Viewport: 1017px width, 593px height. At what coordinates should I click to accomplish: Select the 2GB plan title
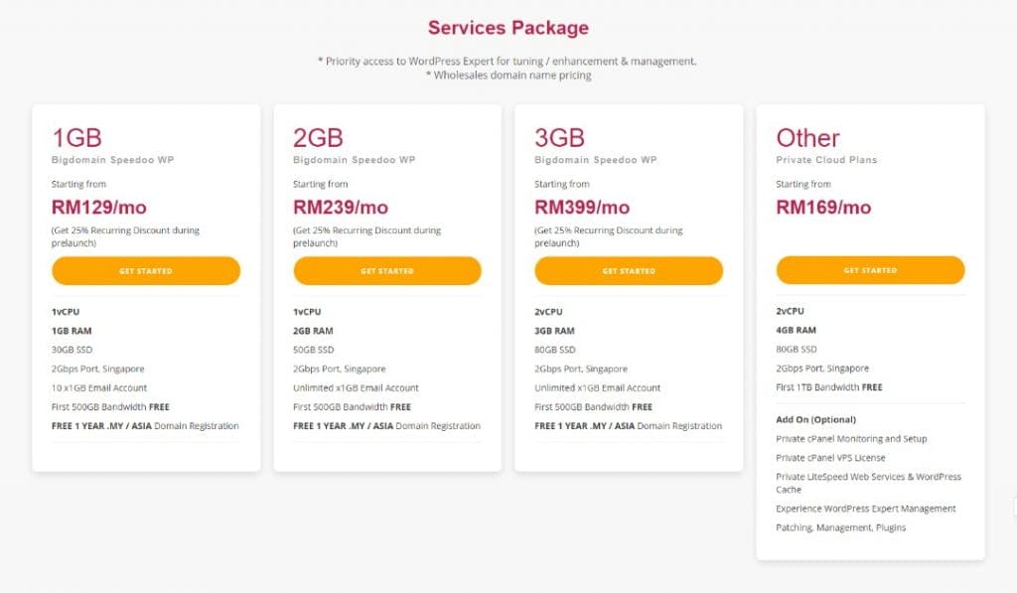pyautogui.click(x=319, y=137)
